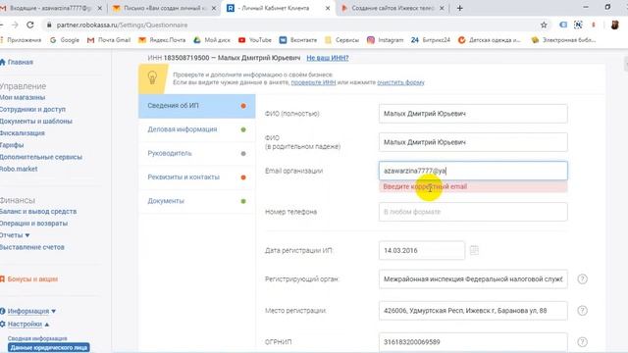Focus Регистрирующий орган input field
This screenshot has width=628, height=353.
tap(473, 278)
